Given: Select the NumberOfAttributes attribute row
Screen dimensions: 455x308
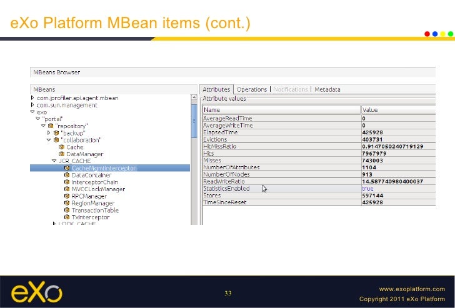Looking at the screenshot, I should click(x=319, y=167).
